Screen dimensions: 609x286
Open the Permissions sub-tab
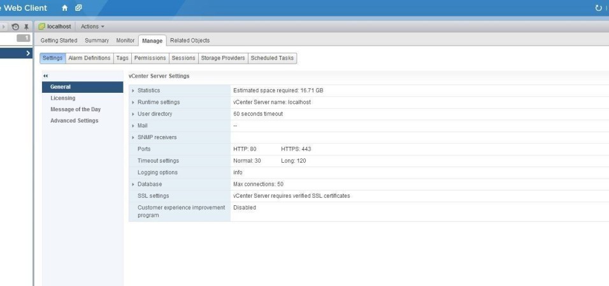tap(150, 58)
